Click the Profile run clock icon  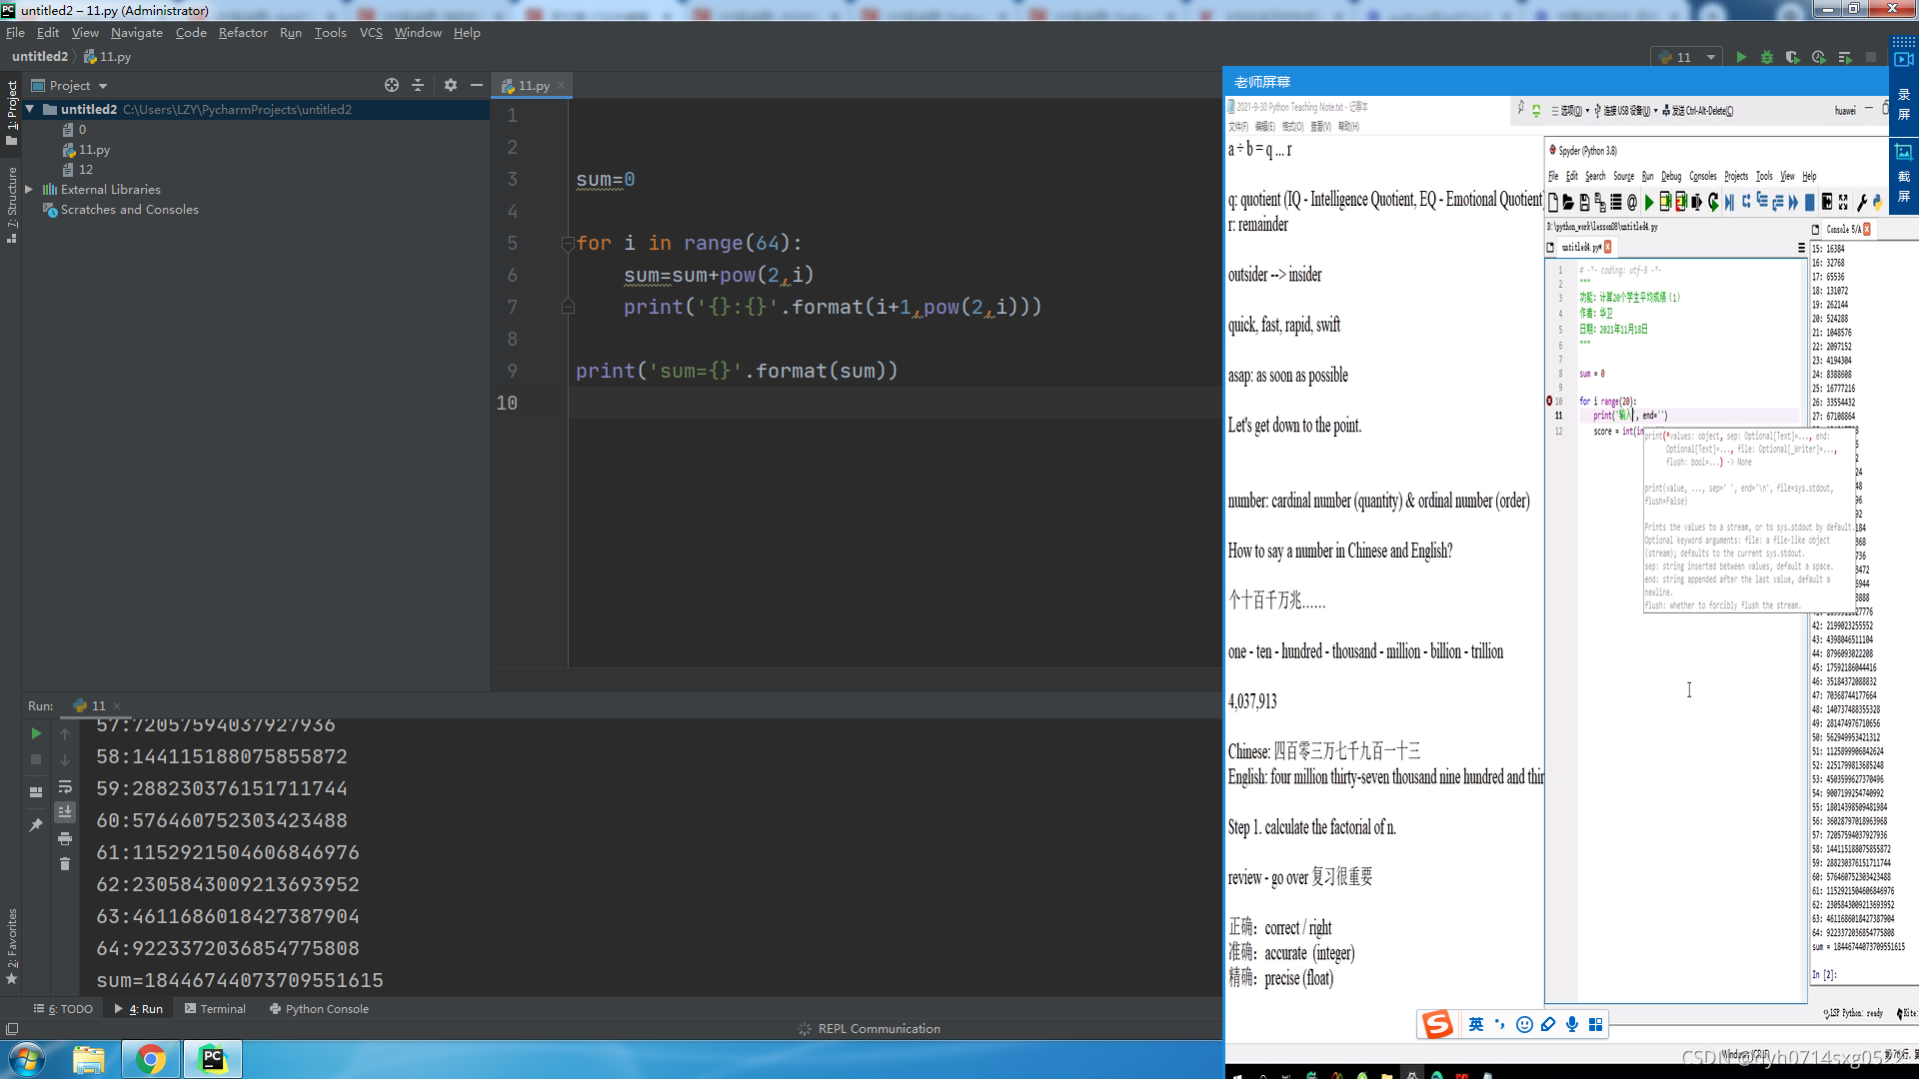1819,57
